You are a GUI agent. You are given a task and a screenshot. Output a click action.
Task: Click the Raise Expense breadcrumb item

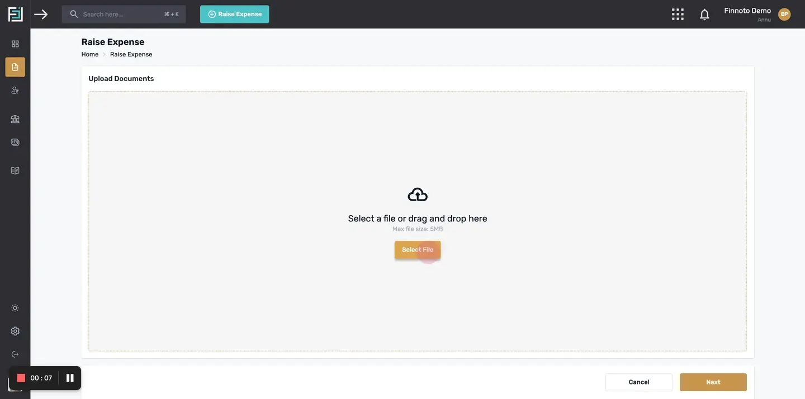[131, 54]
